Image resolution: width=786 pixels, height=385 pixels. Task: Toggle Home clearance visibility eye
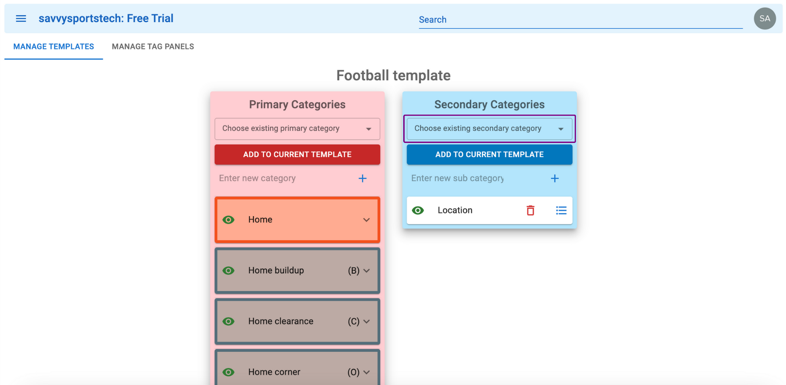pos(228,322)
